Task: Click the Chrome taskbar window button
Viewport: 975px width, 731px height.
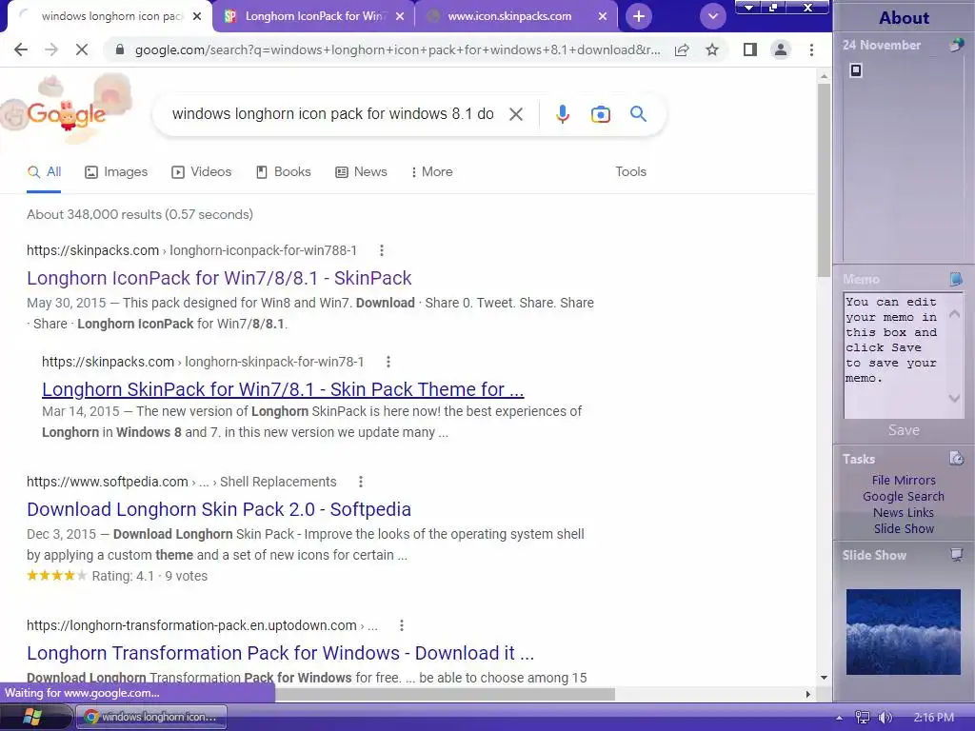Action: [x=151, y=717]
